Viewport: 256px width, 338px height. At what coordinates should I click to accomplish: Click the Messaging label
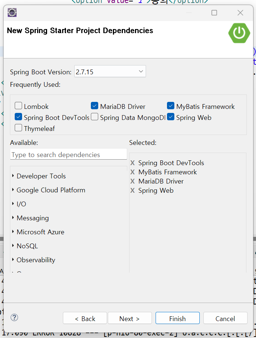pyautogui.click(x=33, y=218)
